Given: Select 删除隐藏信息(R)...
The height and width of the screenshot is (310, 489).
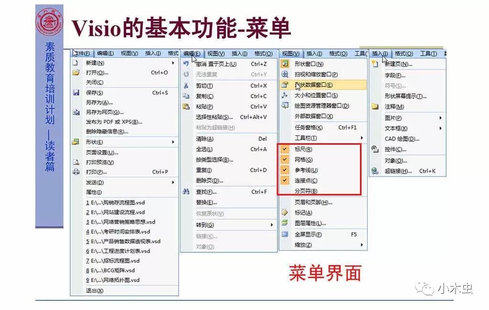Looking at the screenshot, I should point(107,131).
